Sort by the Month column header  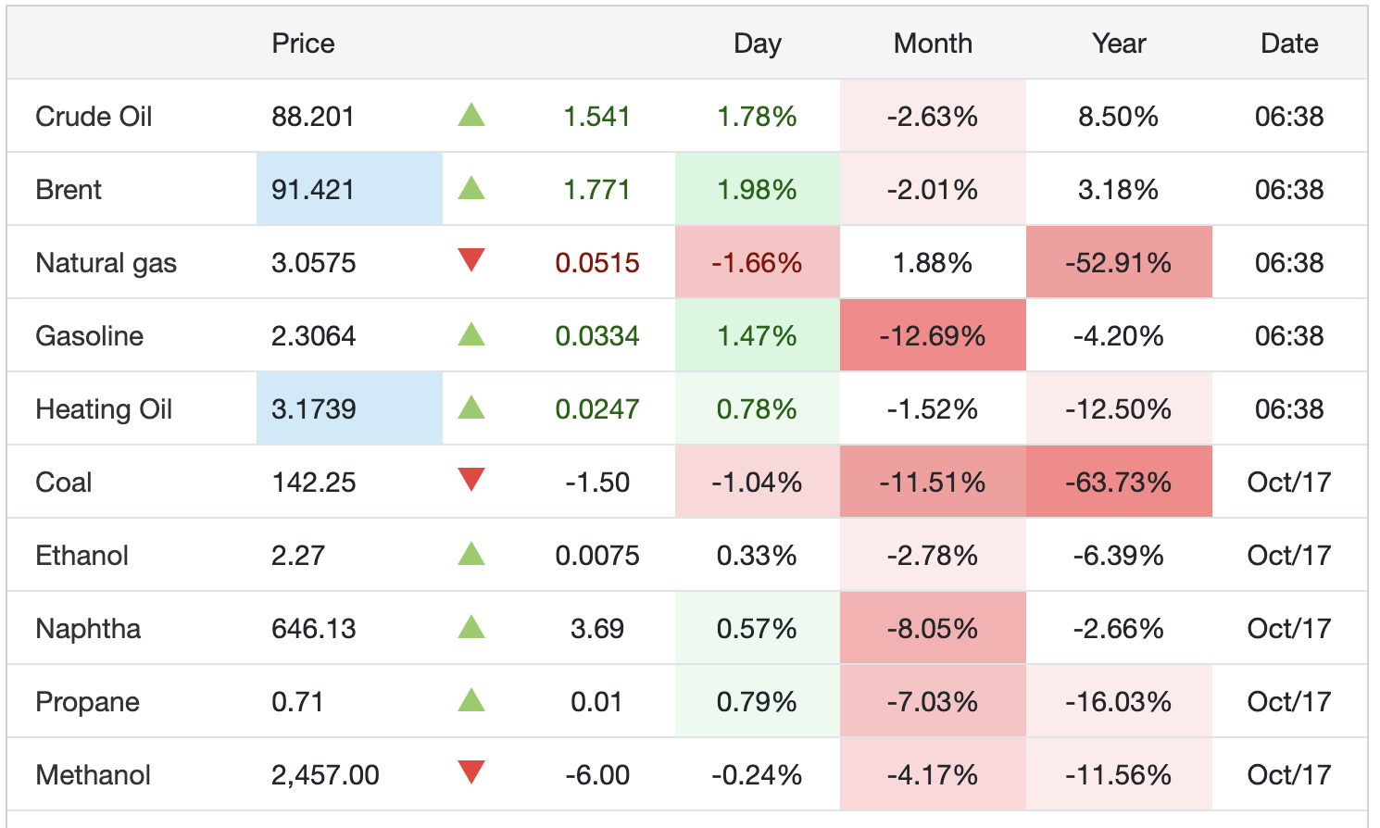point(933,44)
